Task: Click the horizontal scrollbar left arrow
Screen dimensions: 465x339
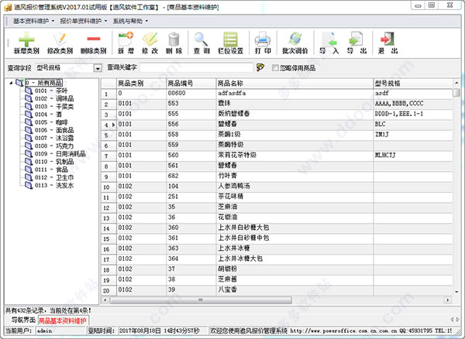Action: (x=105, y=300)
